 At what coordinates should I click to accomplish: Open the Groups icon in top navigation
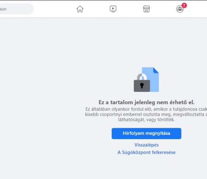tap(180, 9)
